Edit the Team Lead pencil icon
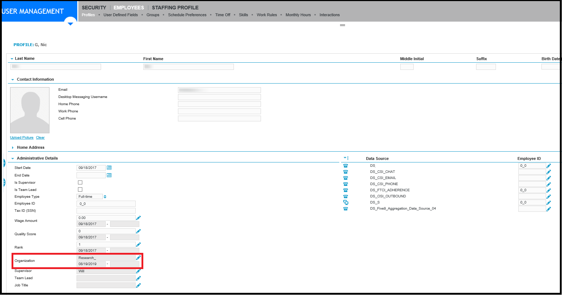562x295 pixels. pos(138,278)
